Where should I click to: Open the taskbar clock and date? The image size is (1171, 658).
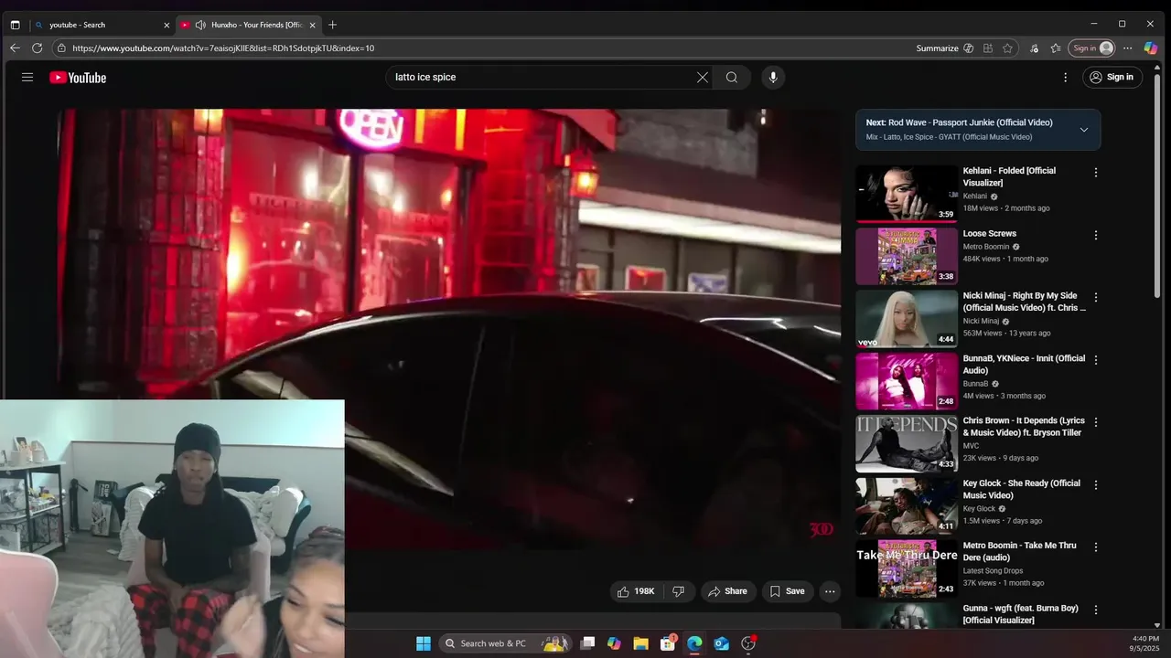[x=1145, y=643]
